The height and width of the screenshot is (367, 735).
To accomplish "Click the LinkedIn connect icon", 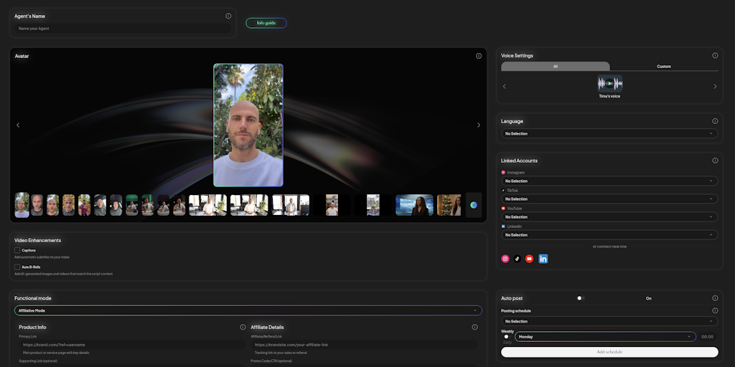I will (543, 259).
